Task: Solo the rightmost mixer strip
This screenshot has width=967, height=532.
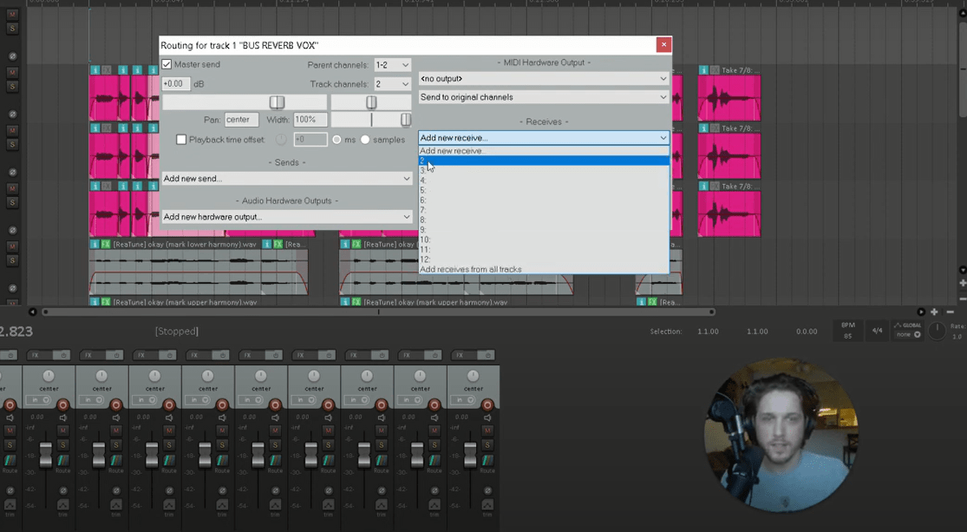Action: click(x=487, y=445)
